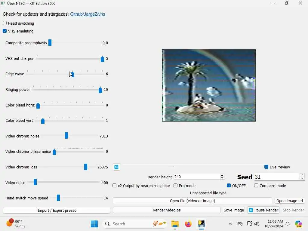Click the video frame position slider handle
308x231 pixels.
[x=171, y=167]
